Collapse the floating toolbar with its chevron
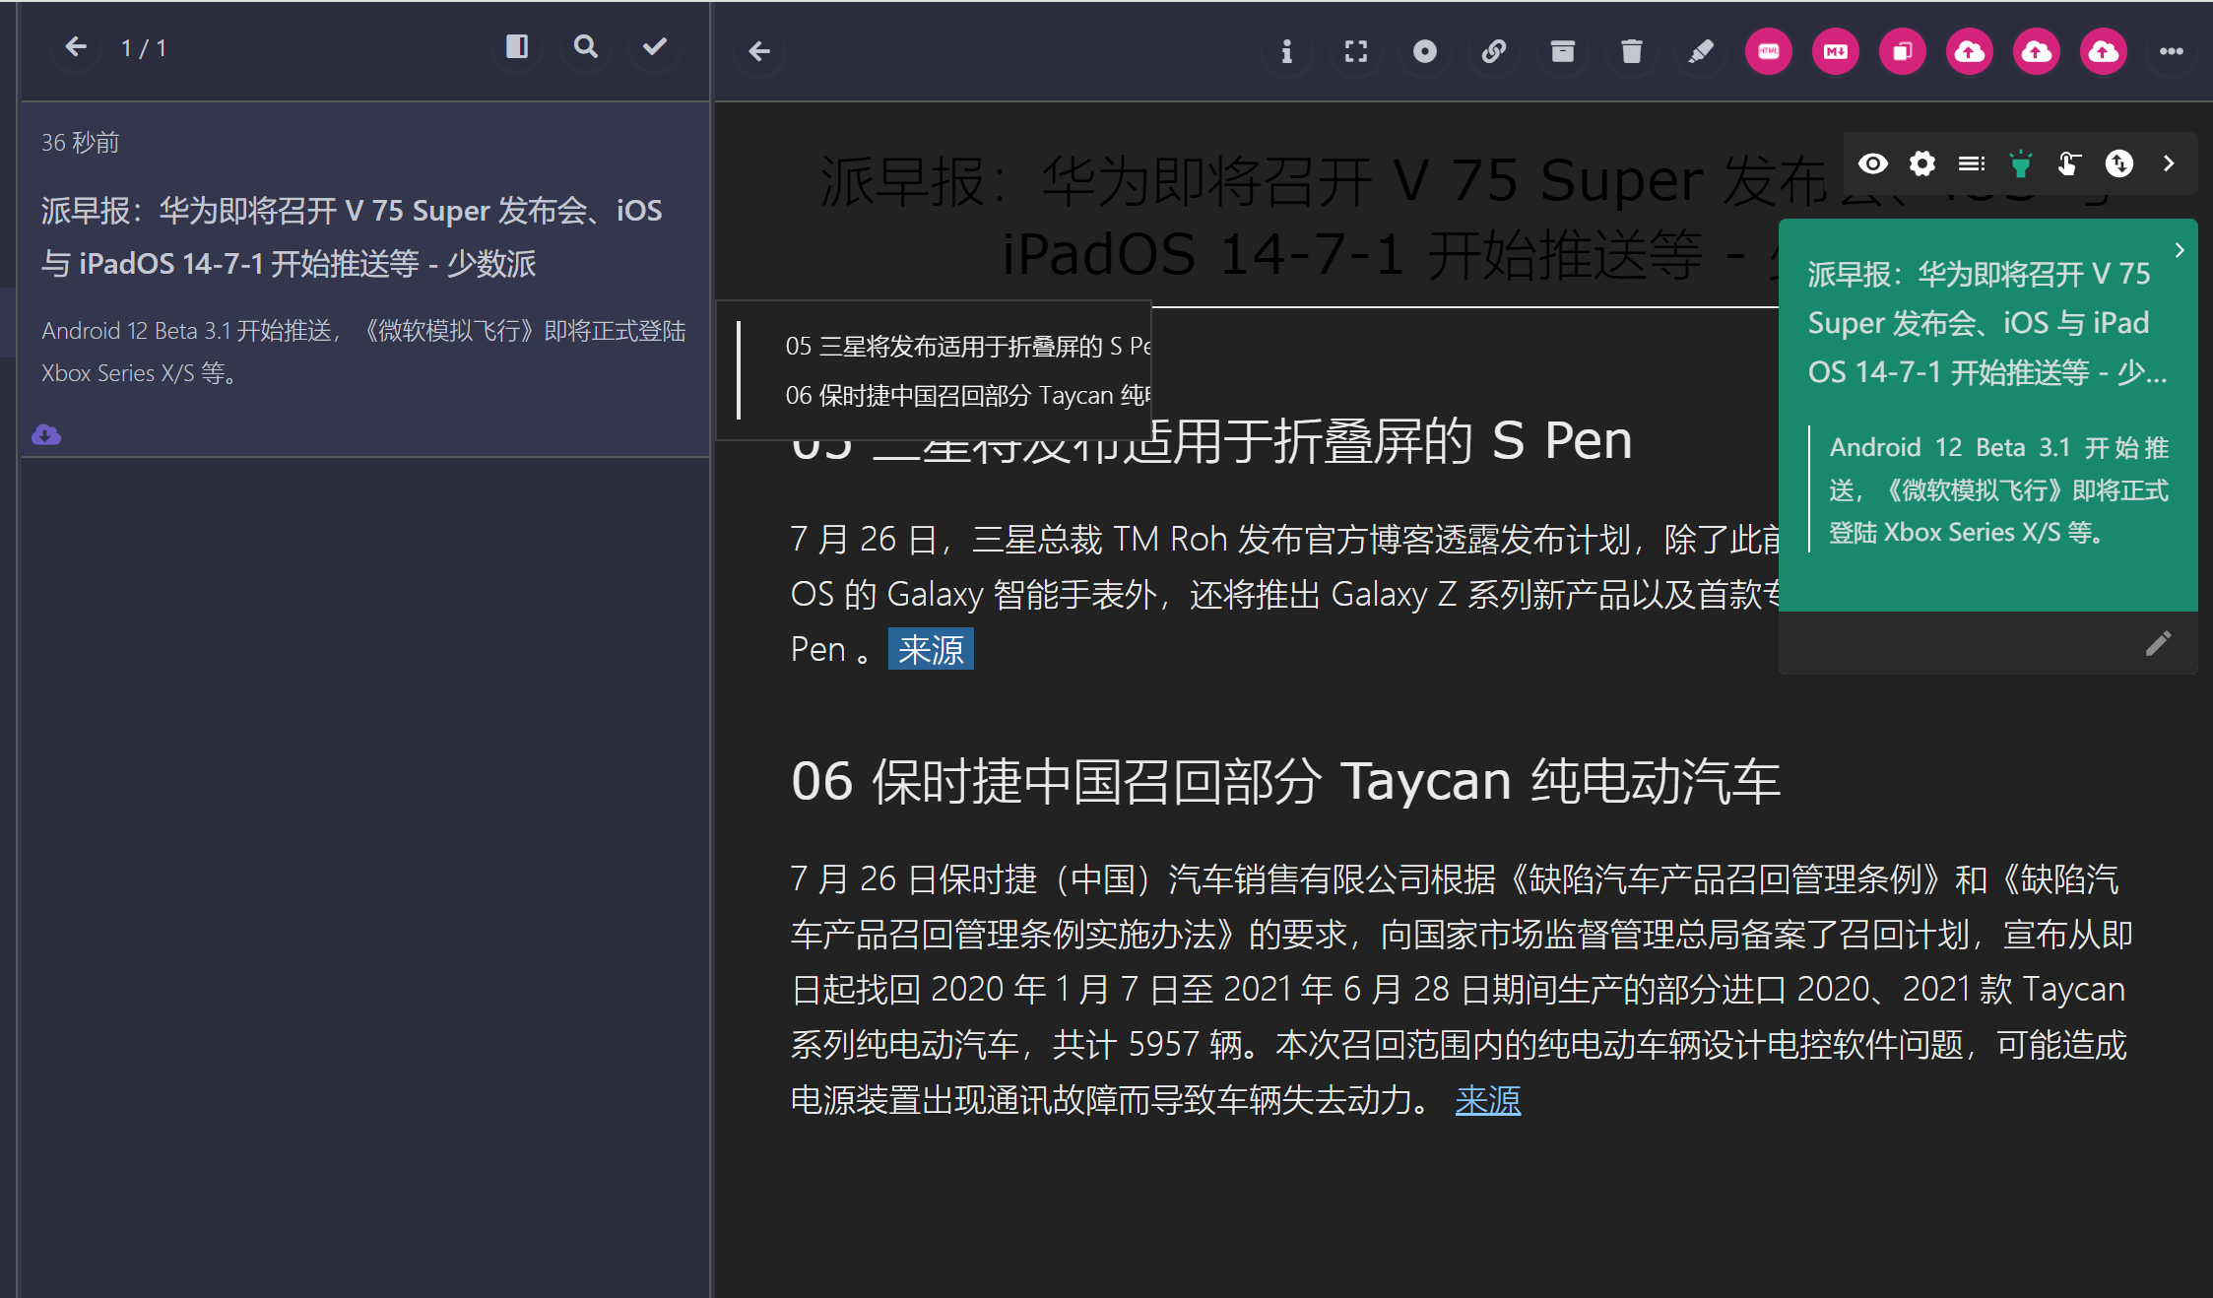The height and width of the screenshot is (1298, 2213). tap(2168, 163)
